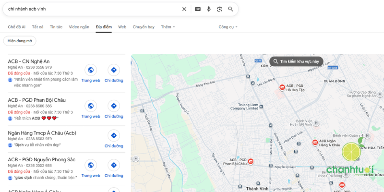
Task: Click the phone number 0238 3556 979
Action: [39, 67]
